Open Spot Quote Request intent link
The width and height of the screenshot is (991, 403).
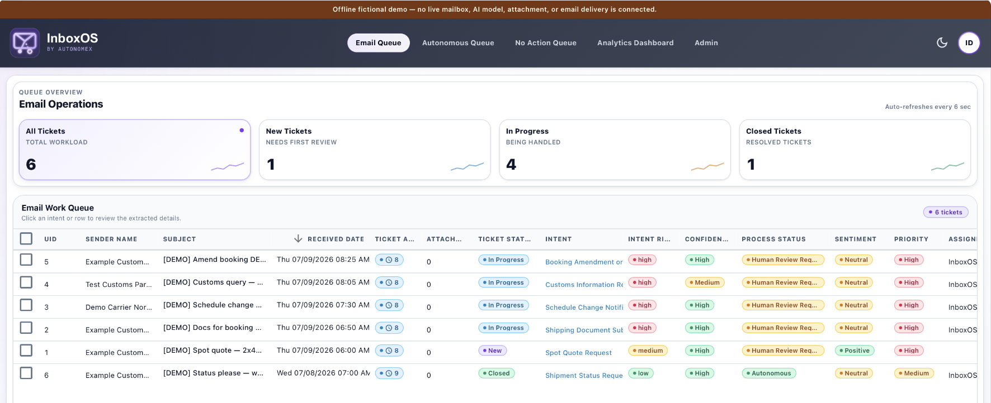pyautogui.click(x=578, y=353)
